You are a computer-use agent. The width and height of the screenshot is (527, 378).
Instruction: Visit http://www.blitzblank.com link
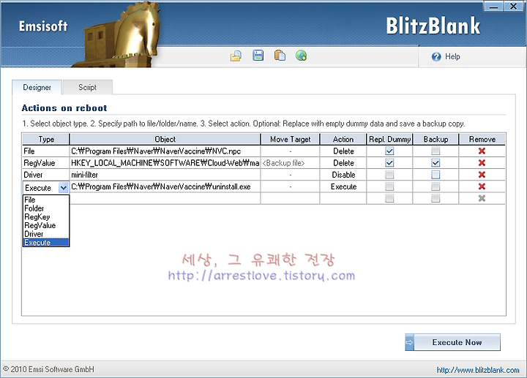click(478, 370)
